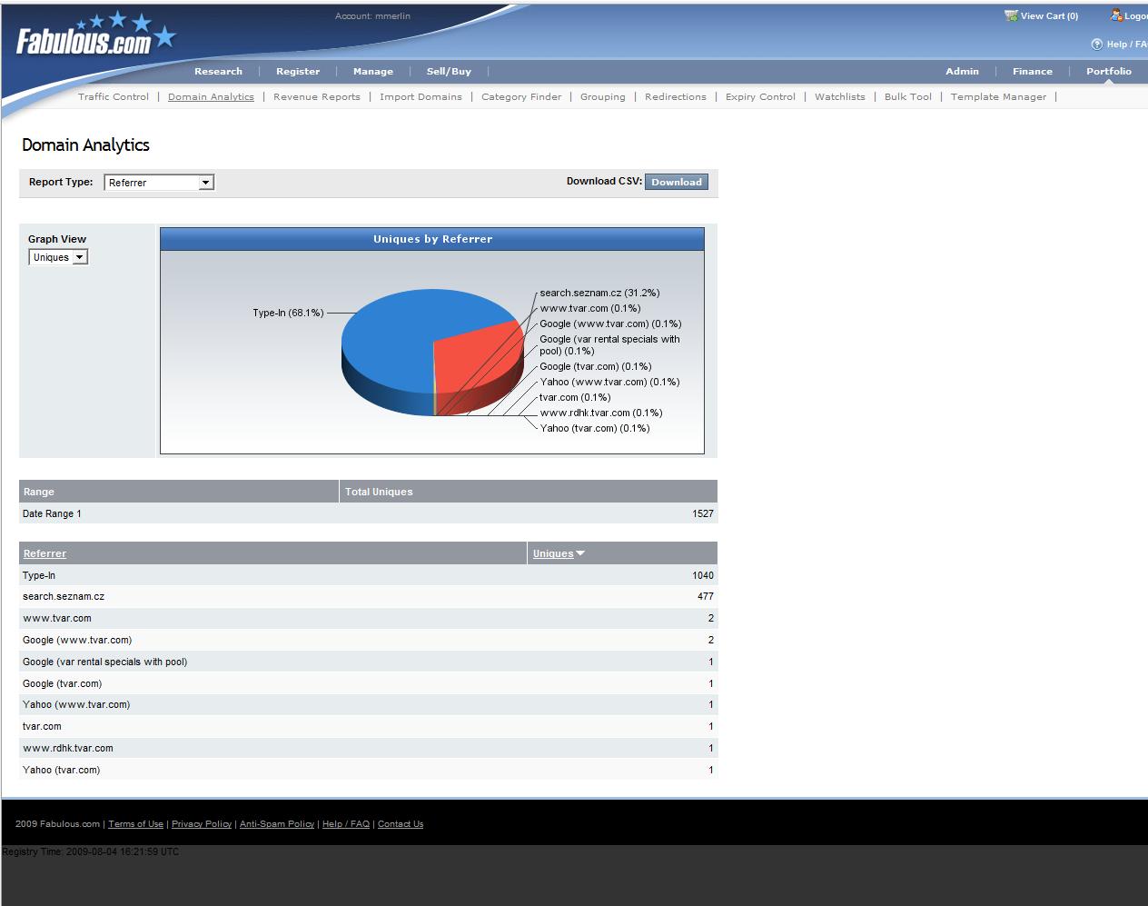Click the Account: mmerlin text

tap(372, 16)
